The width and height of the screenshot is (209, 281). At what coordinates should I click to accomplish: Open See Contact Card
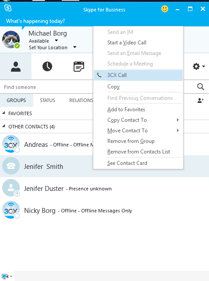pyautogui.click(x=138, y=163)
